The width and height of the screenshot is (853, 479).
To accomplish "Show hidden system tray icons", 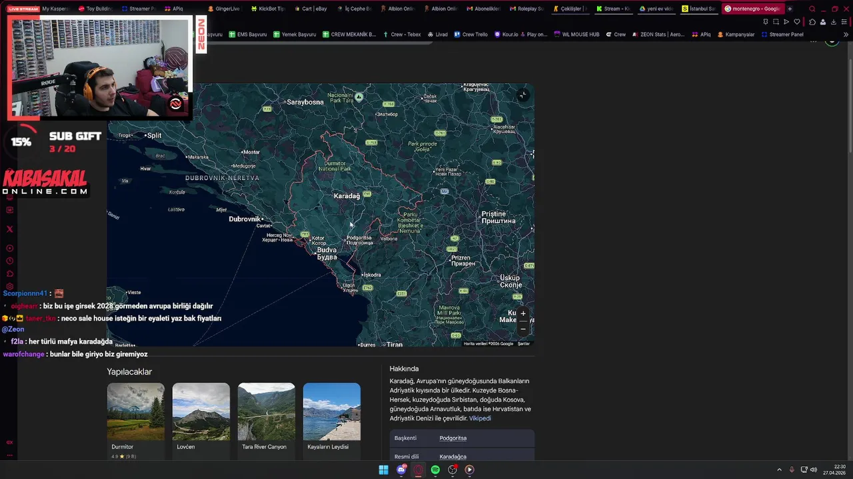I will click(779, 470).
